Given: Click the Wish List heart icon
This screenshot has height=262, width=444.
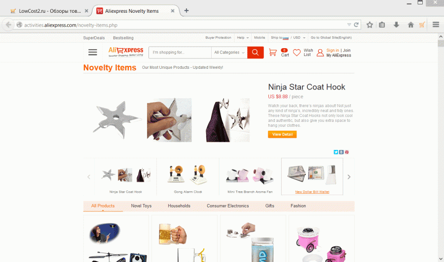Looking at the screenshot, I should 296,53.
